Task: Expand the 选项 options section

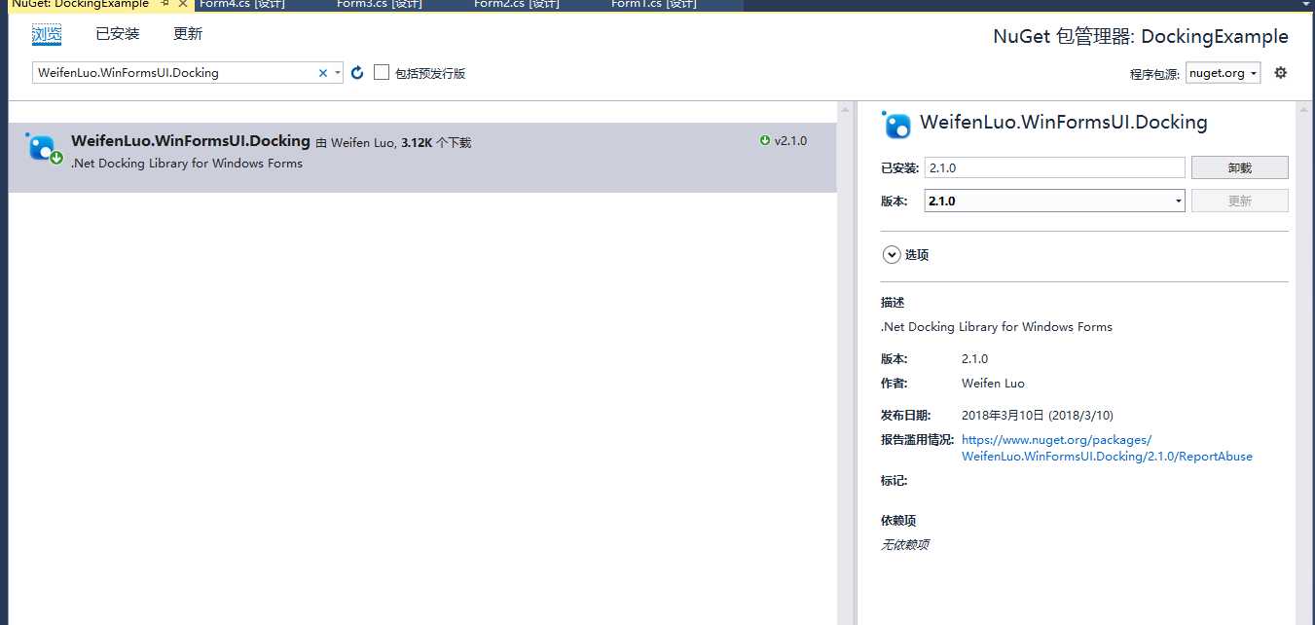Action: point(892,255)
